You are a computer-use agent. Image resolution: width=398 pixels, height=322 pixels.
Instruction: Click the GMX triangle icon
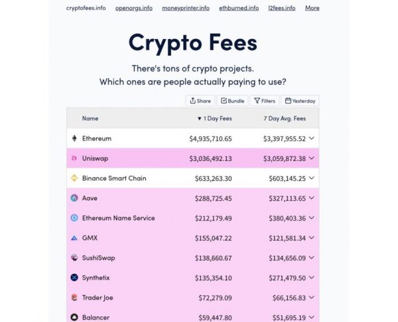[x=74, y=238]
